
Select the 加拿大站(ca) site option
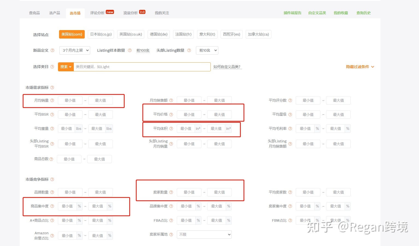click(x=258, y=34)
